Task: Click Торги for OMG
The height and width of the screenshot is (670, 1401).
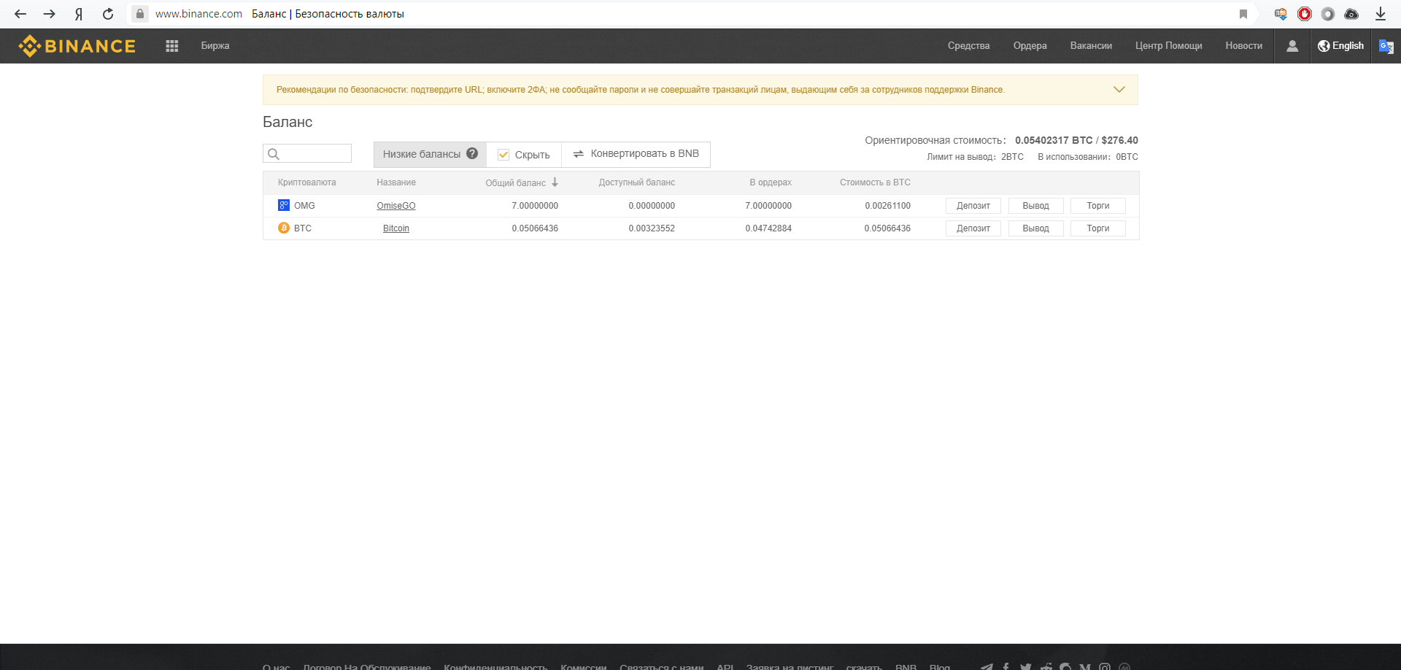Action: [1097, 206]
